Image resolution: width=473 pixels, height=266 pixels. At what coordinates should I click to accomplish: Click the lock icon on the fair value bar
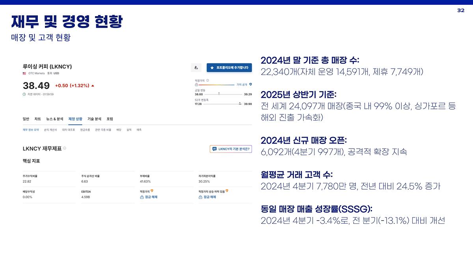coord(196,84)
